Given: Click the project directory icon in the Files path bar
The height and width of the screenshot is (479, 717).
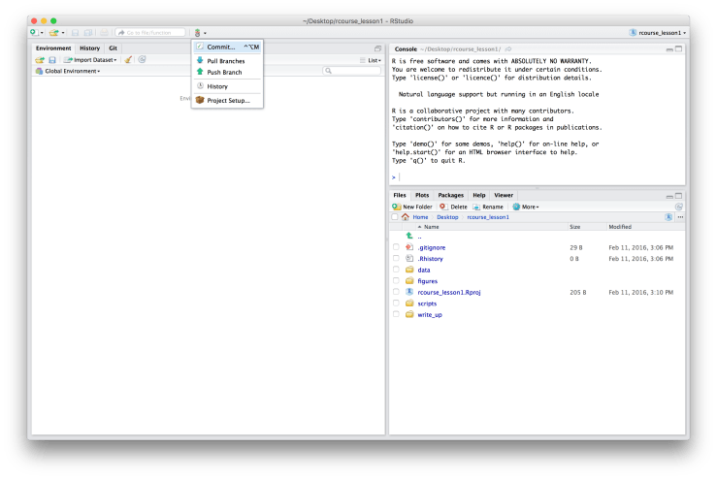Looking at the screenshot, I should 668,217.
